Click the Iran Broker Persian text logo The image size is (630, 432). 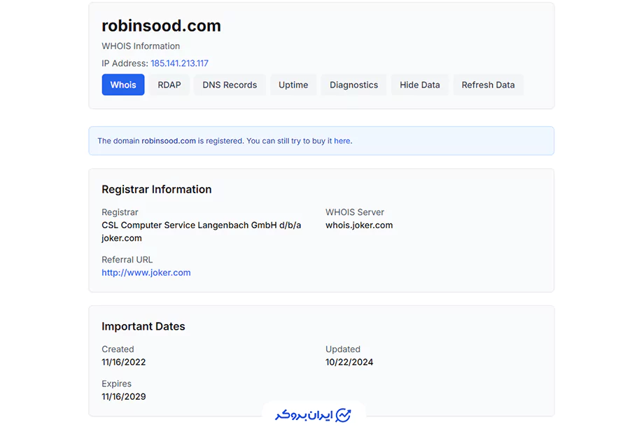[303, 415]
